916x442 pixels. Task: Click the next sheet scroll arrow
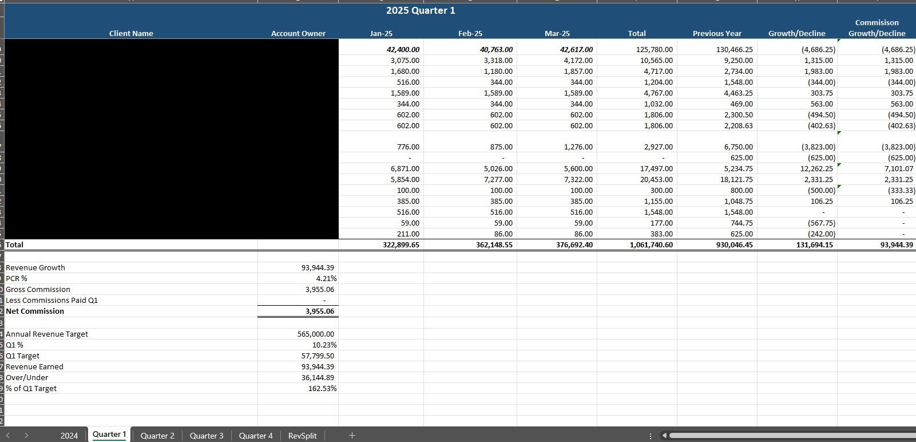(26, 436)
